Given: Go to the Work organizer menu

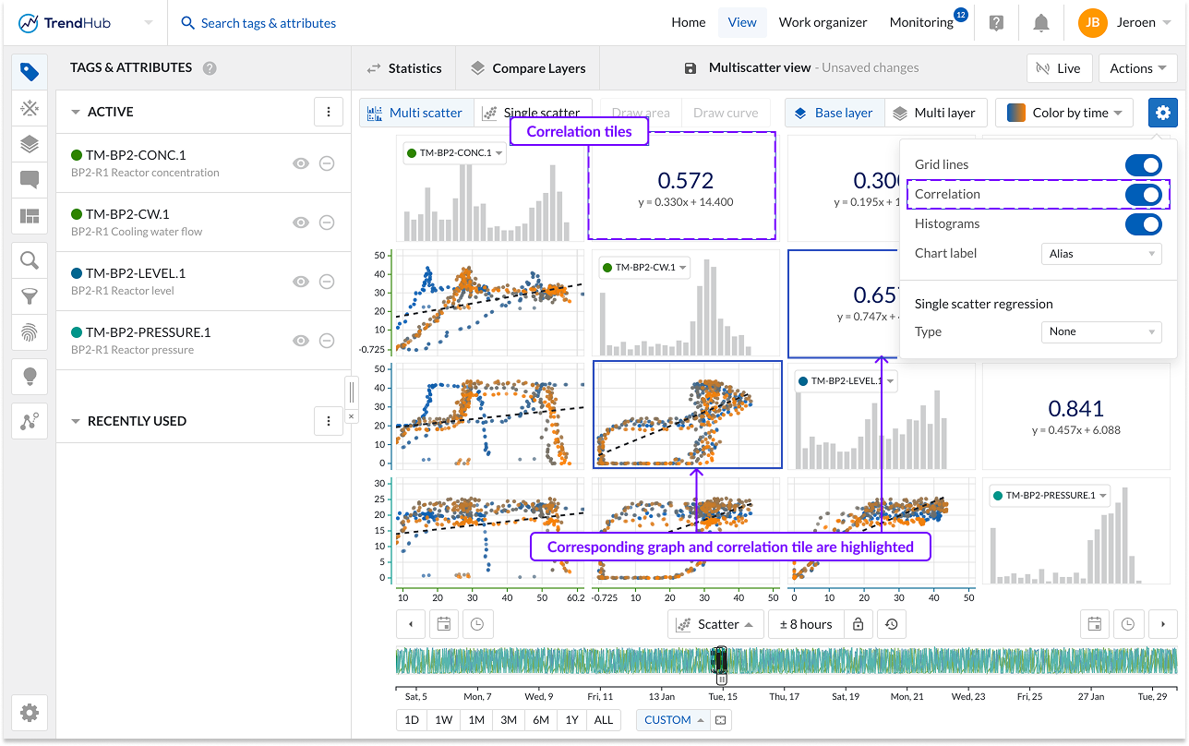Looking at the screenshot, I should [x=823, y=23].
